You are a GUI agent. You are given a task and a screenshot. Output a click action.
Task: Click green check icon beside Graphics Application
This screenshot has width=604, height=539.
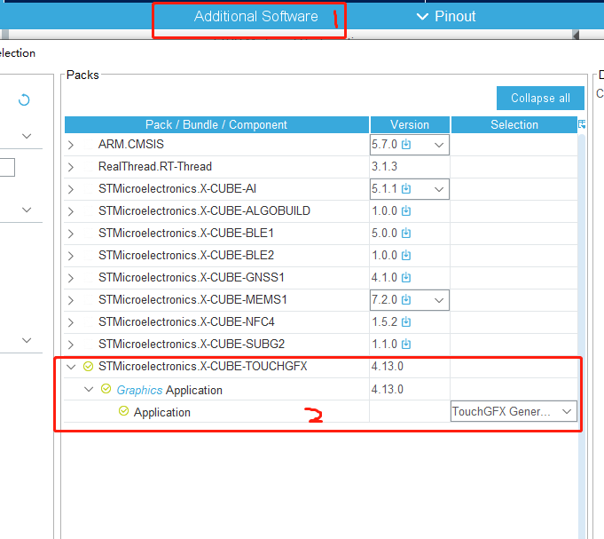106,389
